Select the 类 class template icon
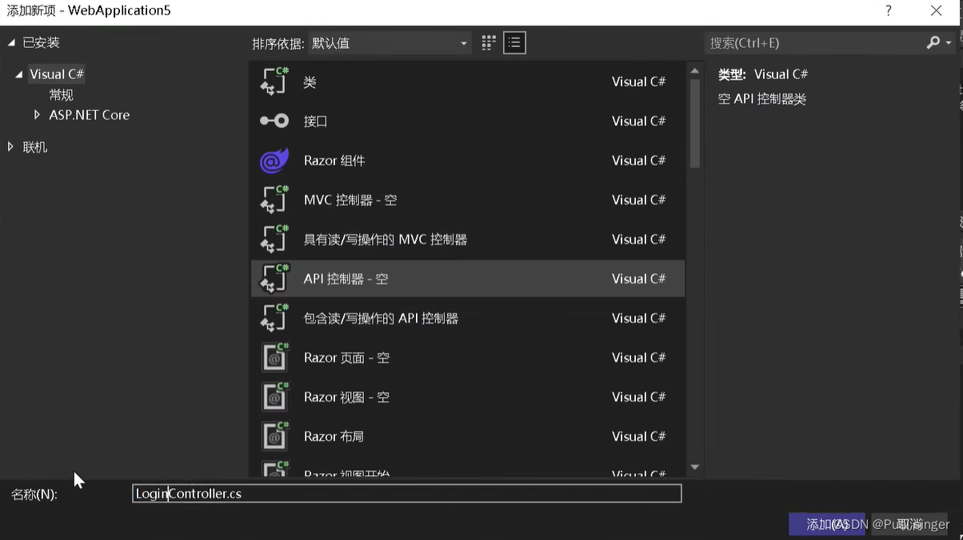The image size is (963, 540). pos(274,81)
